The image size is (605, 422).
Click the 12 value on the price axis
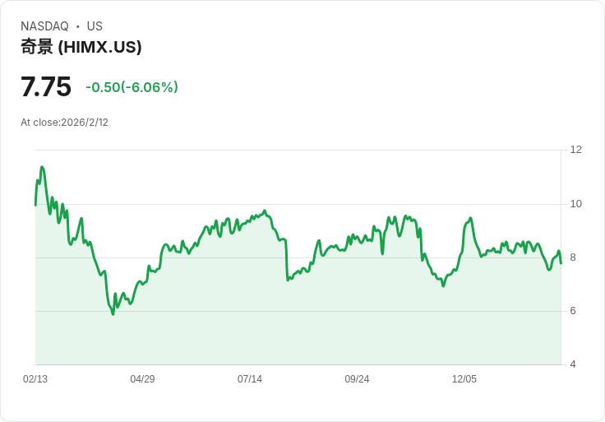(x=575, y=150)
